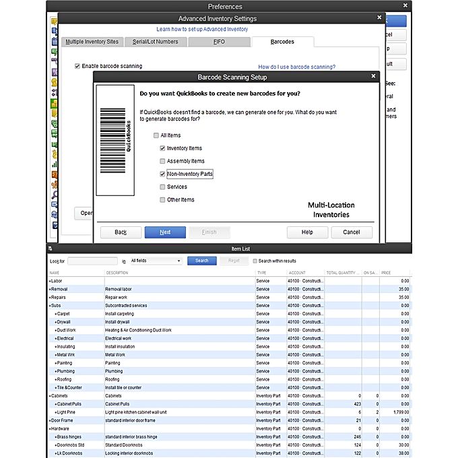Image resolution: width=458 pixels, height=458 pixels.
Task: Click the Next button
Action: 165,232
